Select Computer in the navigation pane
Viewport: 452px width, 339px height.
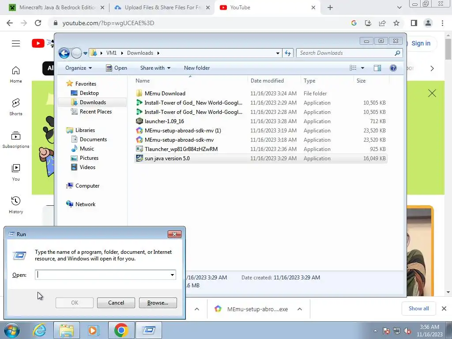pos(87,186)
